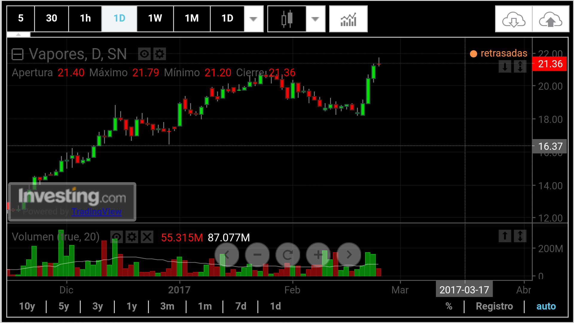Open the TradingView link
Image resolution: width=574 pixels, height=323 pixels.
[96, 211]
